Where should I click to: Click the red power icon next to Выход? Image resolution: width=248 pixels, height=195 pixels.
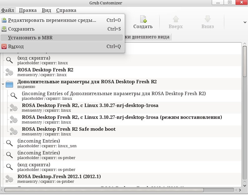coord(4,46)
